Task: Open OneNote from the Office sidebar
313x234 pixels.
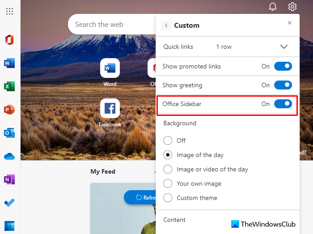Action: pyautogui.click(x=9, y=179)
